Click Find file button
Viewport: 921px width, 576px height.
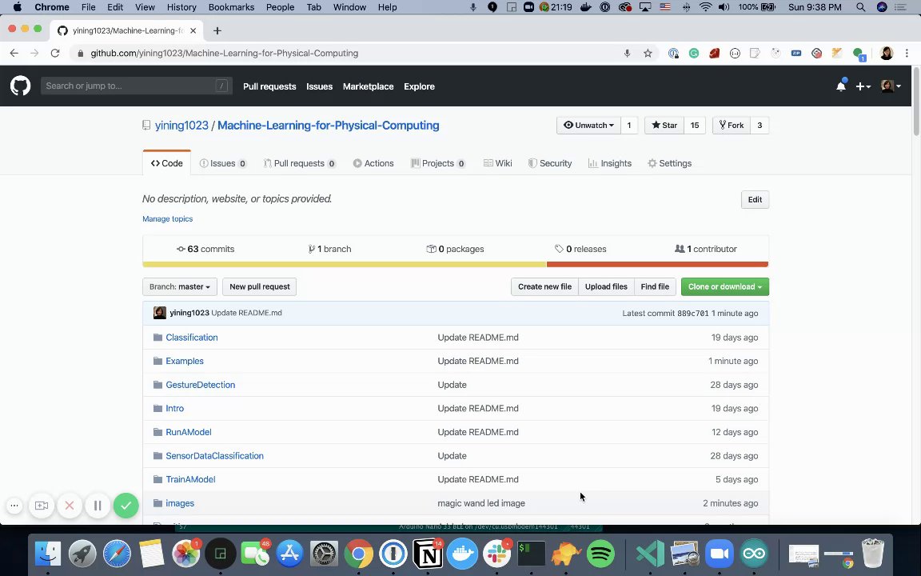point(655,287)
